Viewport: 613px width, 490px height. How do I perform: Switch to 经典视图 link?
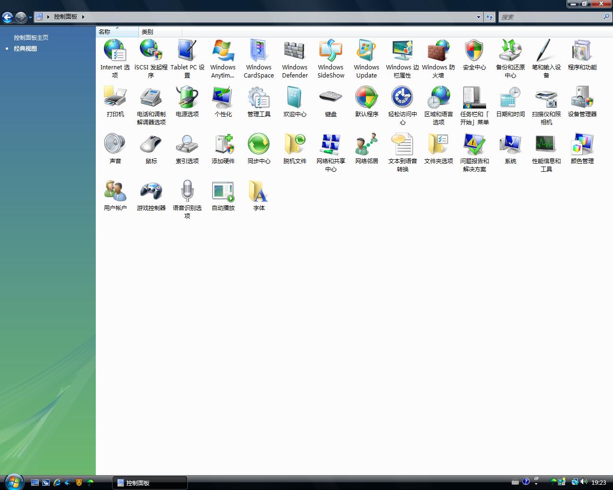pos(25,48)
